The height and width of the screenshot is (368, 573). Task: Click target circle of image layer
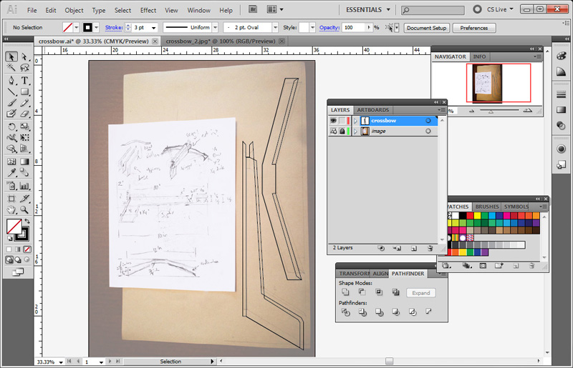click(428, 131)
